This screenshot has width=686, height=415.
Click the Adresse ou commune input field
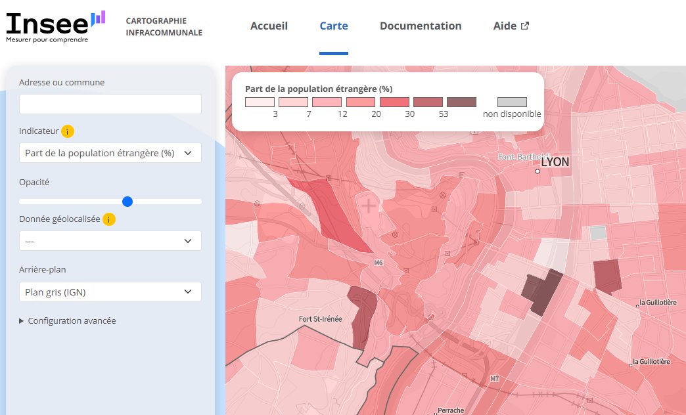tap(110, 104)
